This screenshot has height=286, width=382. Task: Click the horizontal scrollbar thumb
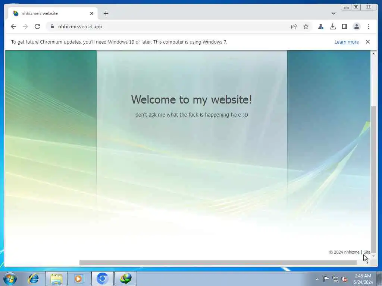coord(218,263)
